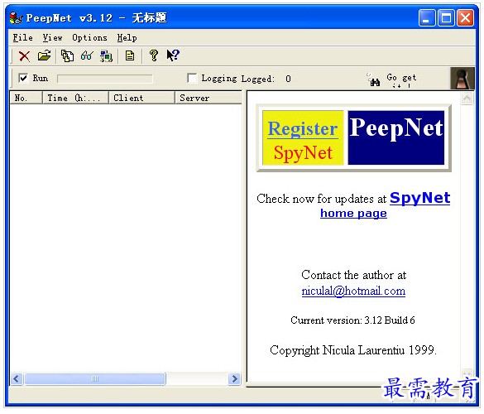Minimize the PeepNet window
Image resolution: width=484 pixels, height=414 pixels.
(x=427, y=18)
